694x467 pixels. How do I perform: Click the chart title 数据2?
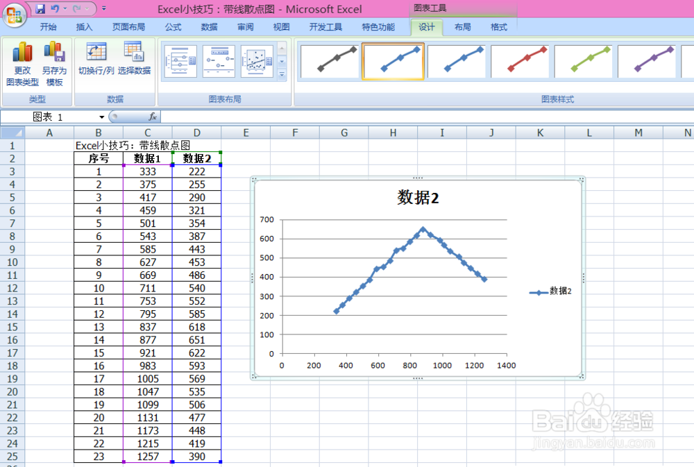pos(418,198)
